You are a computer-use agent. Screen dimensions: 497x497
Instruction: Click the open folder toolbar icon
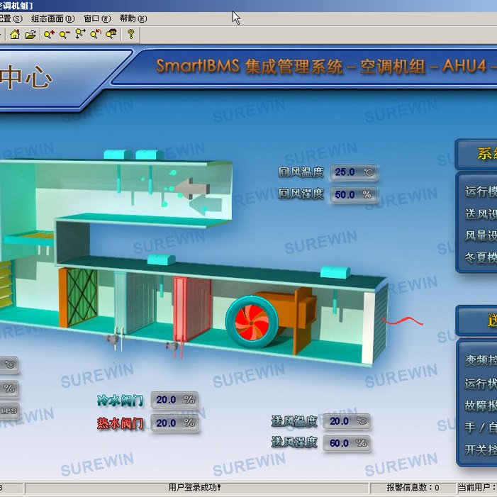coord(30,34)
